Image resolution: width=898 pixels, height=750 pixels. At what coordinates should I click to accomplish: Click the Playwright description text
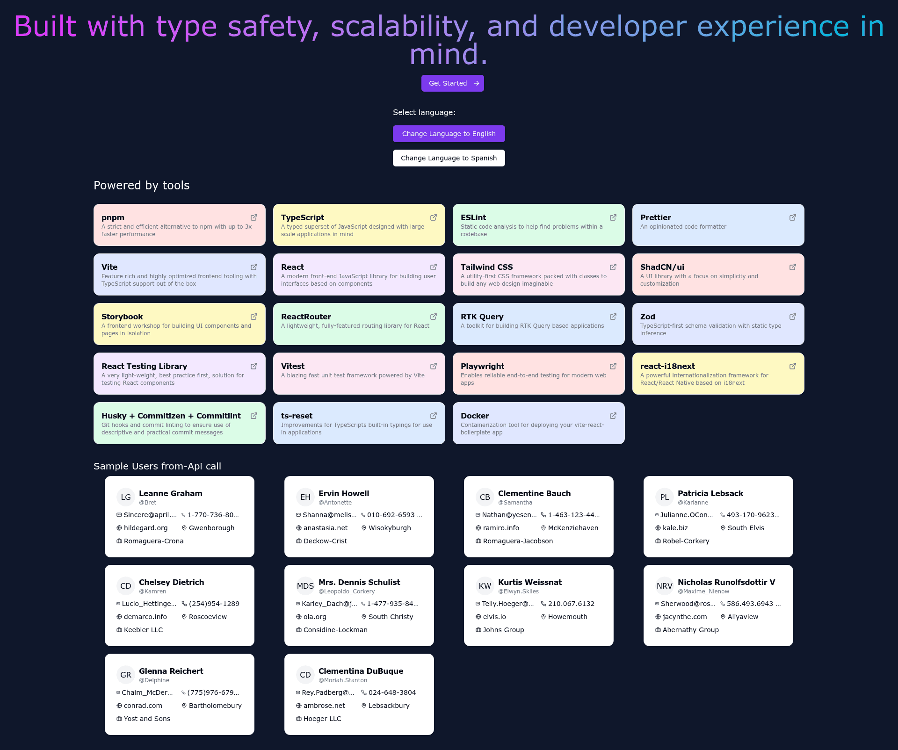point(534,379)
